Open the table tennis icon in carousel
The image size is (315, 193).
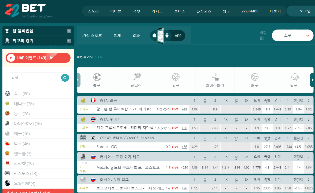(x=294, y=77)
